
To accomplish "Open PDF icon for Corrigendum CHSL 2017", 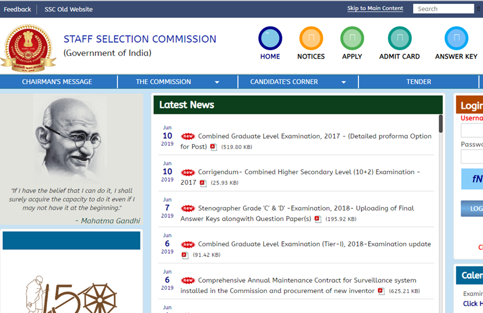I will pos(203,183).
